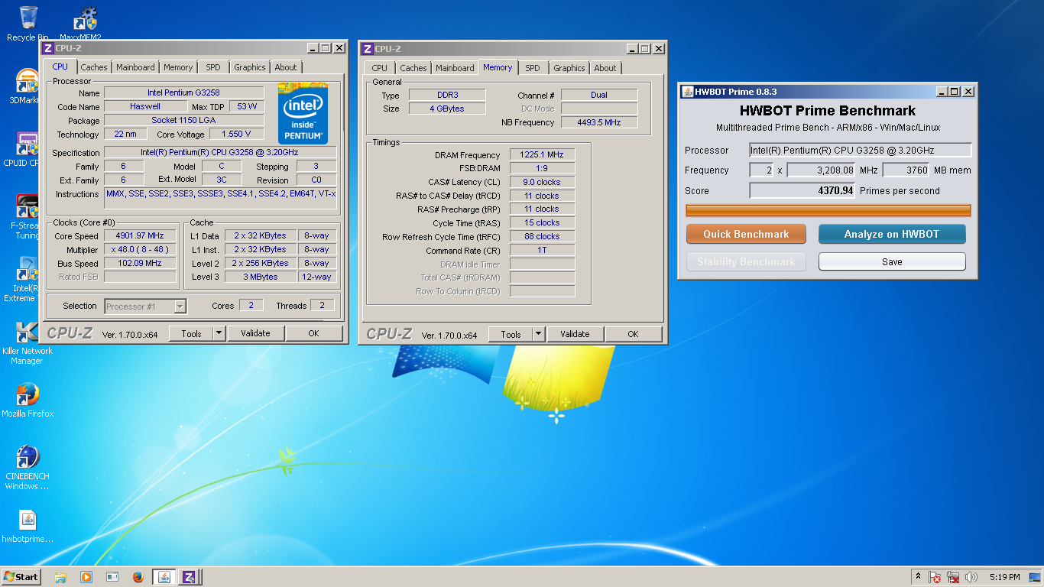Click the HWBOT Processor name field
Viewport: 1044px width, 587px height.
861,151
